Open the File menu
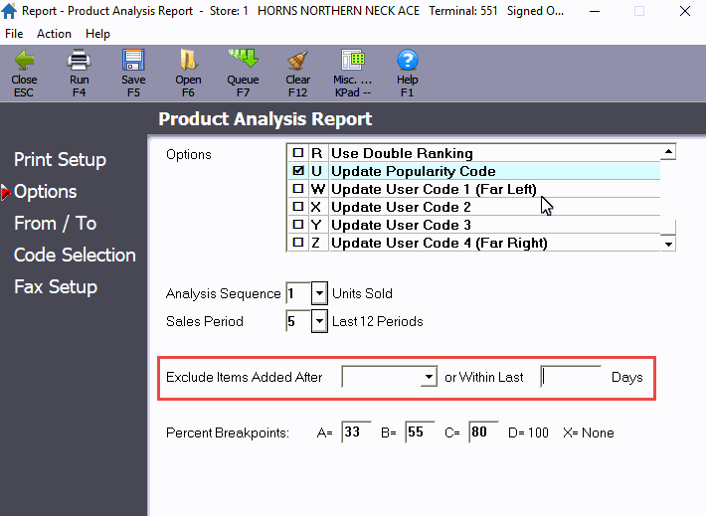This screenshot has width=706, height=516. [x=14, y=34]
